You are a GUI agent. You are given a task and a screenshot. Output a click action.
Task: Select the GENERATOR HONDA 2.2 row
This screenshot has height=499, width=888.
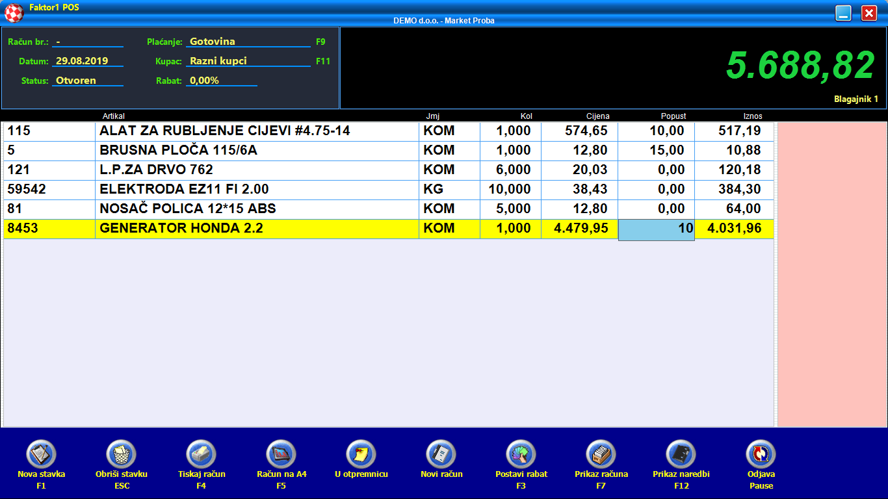tap(257, 229)
